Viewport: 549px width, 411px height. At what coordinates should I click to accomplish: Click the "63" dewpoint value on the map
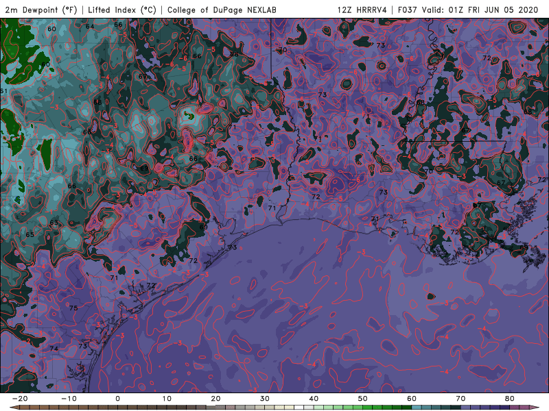54,223
